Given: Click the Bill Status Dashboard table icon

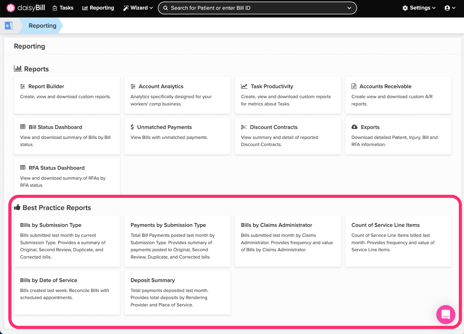Looking at the screenshot, I should click(23, 127).
